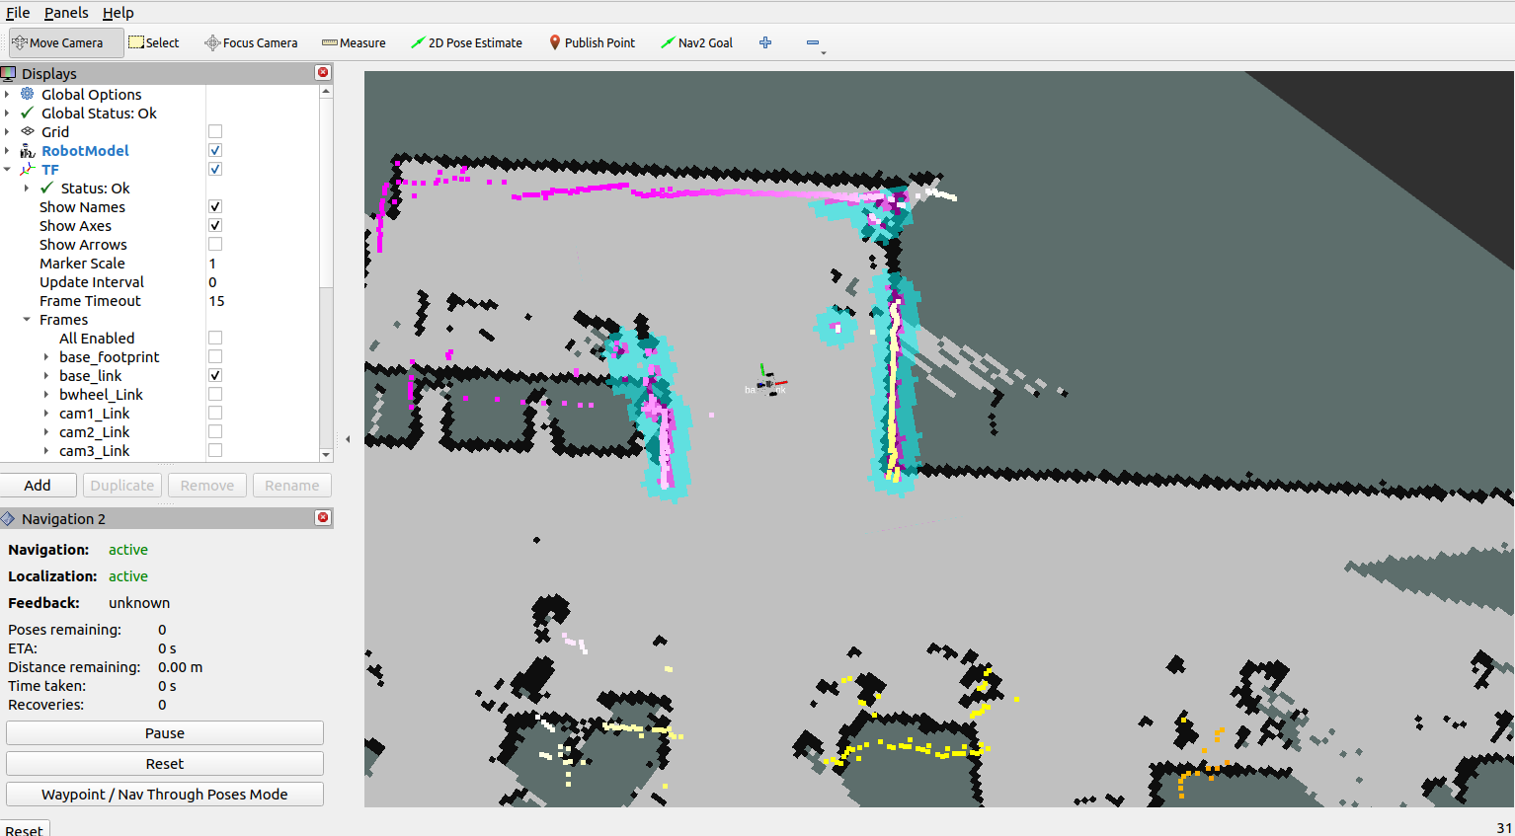Choose the Focus Camera tool
The width and height of the screenshot is (1515, 836).
tap(251, 42)
